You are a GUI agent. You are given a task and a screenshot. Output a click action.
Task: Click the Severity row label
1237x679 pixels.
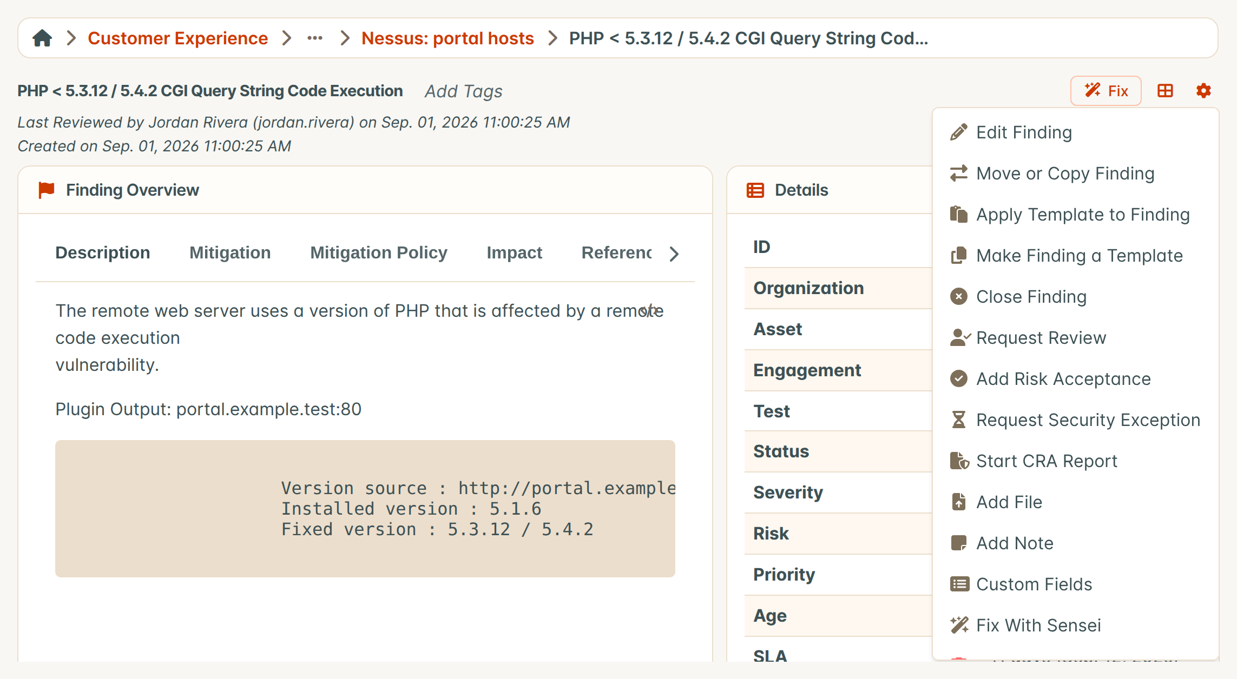[788, 492]
